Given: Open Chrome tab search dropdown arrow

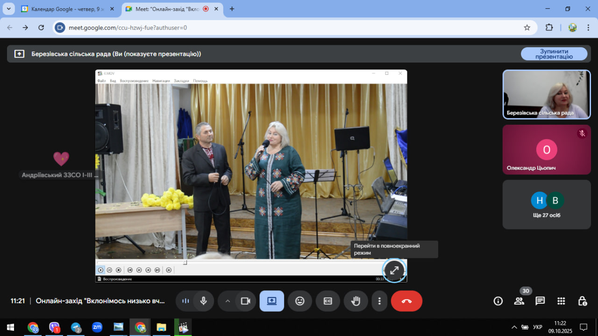Looking at the screenshot, I should (8, 9).
